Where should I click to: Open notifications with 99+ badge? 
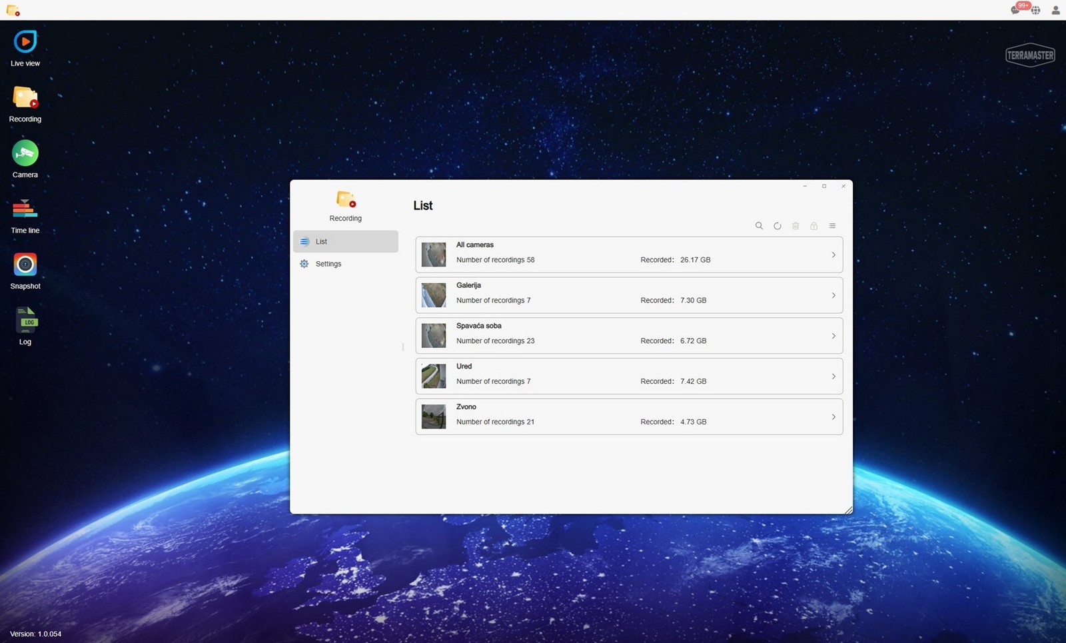click(x=1015, y=10)
